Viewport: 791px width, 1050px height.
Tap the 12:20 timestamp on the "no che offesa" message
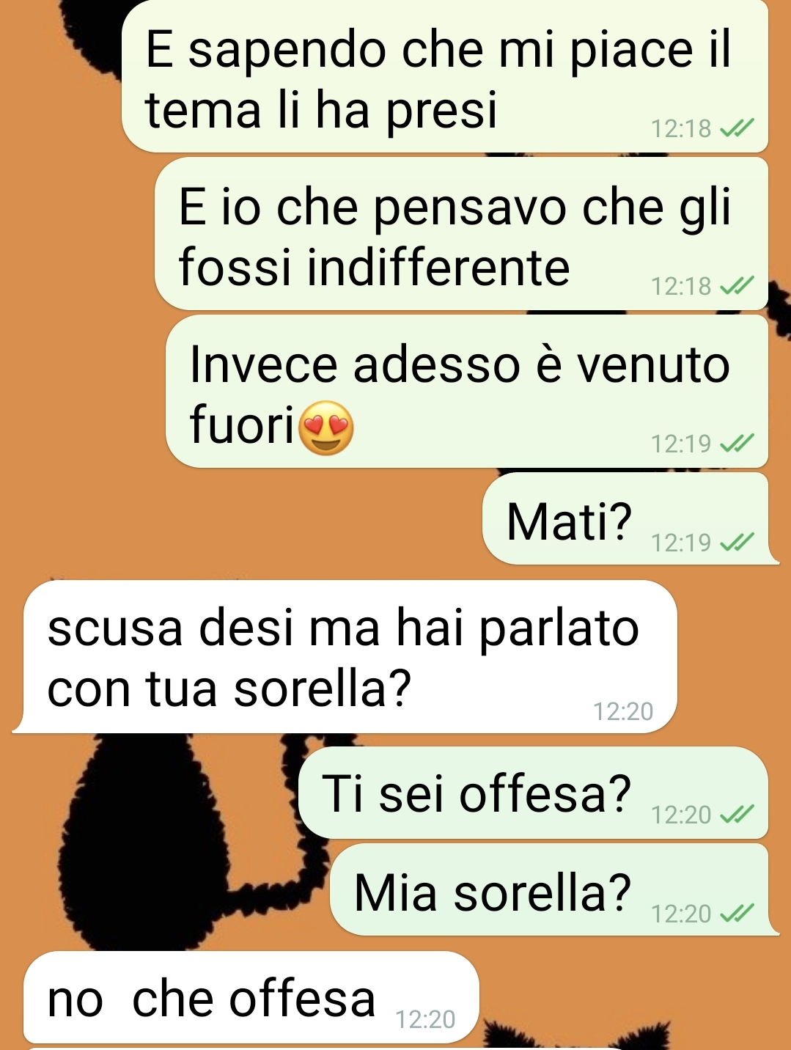(425, 1019)
